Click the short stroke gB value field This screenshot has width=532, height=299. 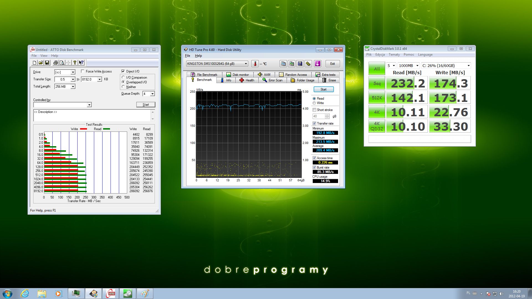click(319, 116)
